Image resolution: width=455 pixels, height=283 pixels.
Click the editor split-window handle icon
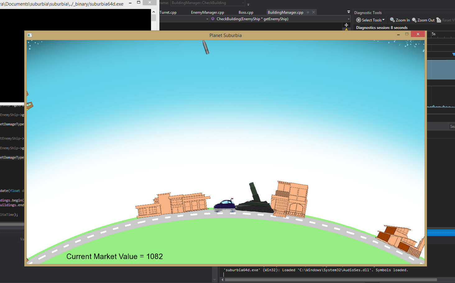click(346, 25)
